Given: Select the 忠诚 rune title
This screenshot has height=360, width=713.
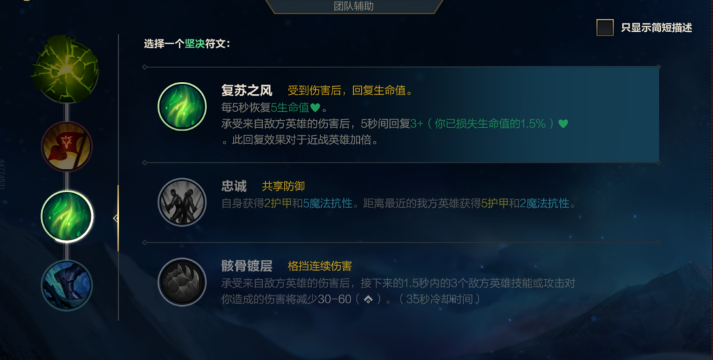Looking at the screenshot, I should coord(234,186).
